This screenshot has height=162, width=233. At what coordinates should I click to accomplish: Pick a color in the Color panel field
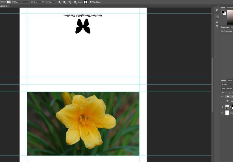point(230,17)
